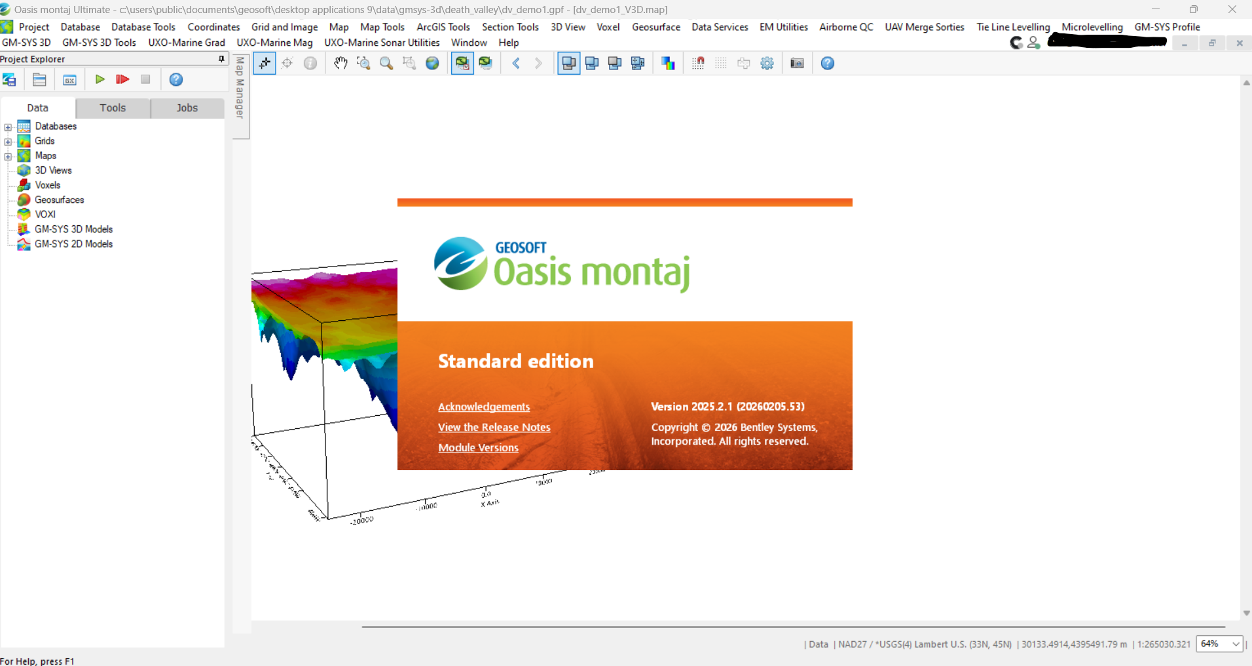Click the user account icon

pos(1034,43)
